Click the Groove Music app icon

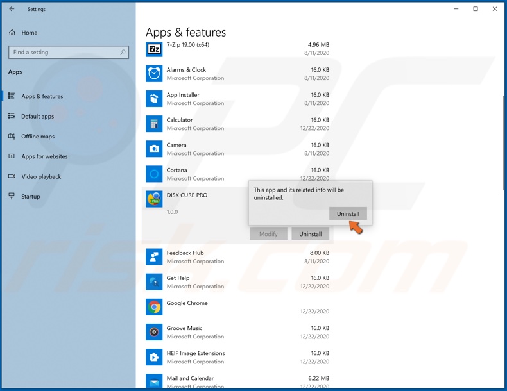click(154, 332)
